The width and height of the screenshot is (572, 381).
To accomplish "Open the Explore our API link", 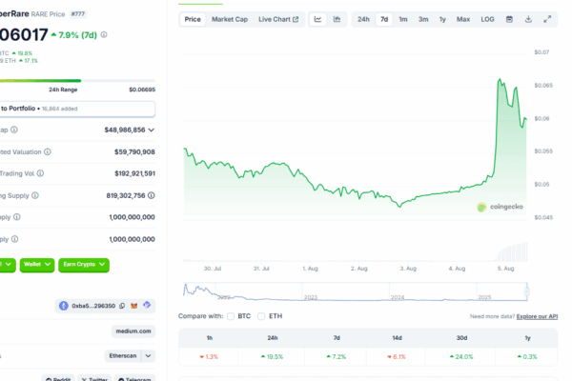I will coord(537,316).
